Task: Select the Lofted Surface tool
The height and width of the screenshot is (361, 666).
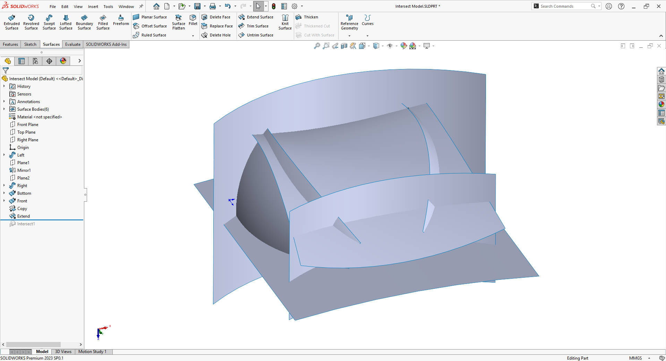Action: (66, 22)
